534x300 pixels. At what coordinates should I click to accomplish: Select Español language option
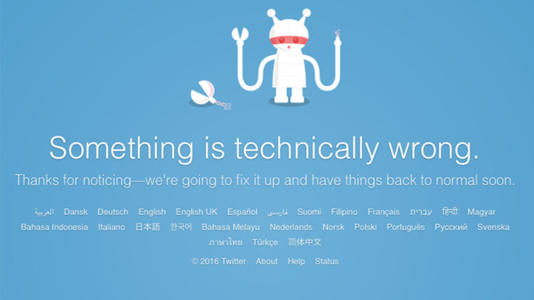(242, 211)
